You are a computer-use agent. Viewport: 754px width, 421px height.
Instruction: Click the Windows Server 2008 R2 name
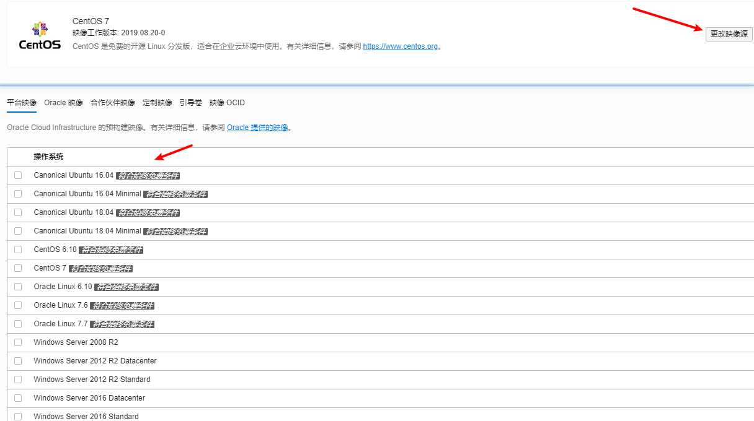point(76,342)
